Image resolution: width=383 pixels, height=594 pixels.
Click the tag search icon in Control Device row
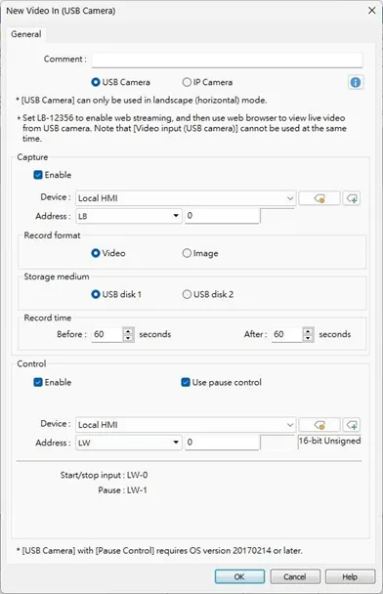[319, 425]
